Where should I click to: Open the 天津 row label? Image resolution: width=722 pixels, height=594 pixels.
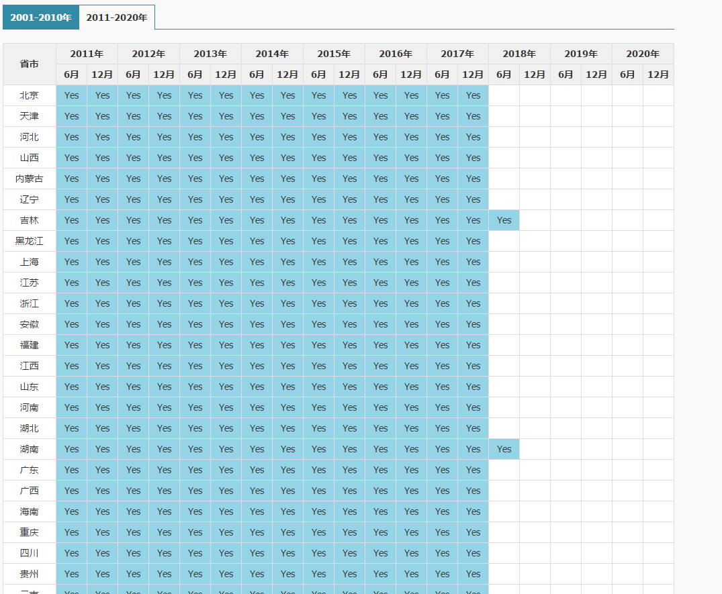pos(29,116)
